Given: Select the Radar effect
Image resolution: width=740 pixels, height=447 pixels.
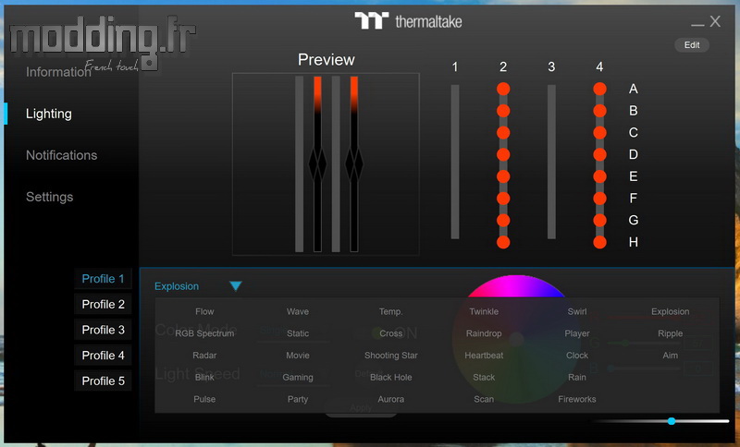Looking at the screenshot, I should pos(204,356).
